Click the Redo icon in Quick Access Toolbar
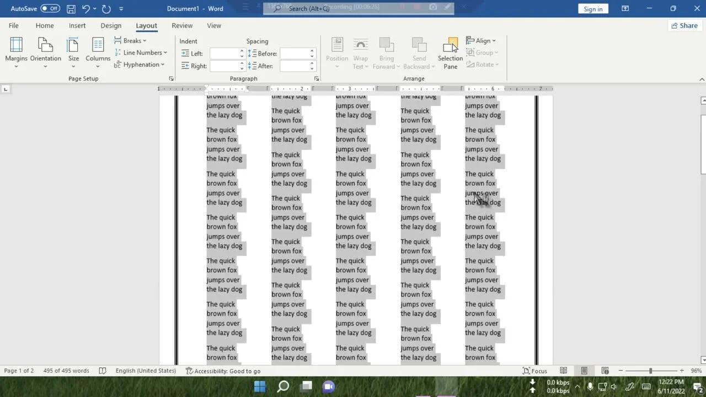 tap(106, 9)
